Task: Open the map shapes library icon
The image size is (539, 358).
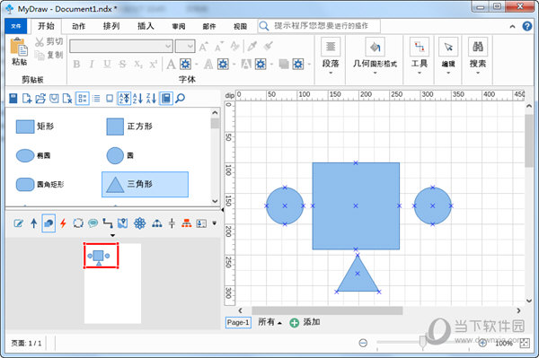Action: click(x=123, y=223)
